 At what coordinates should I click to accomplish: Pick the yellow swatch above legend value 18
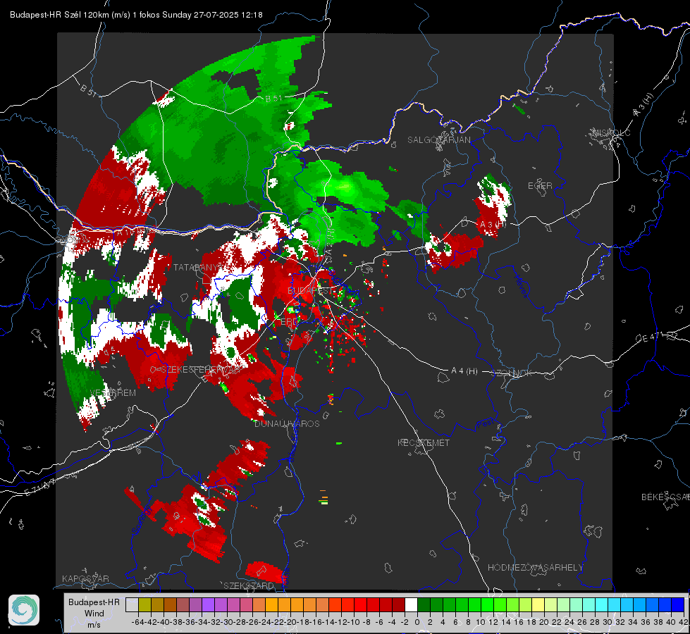pos(538,605)
